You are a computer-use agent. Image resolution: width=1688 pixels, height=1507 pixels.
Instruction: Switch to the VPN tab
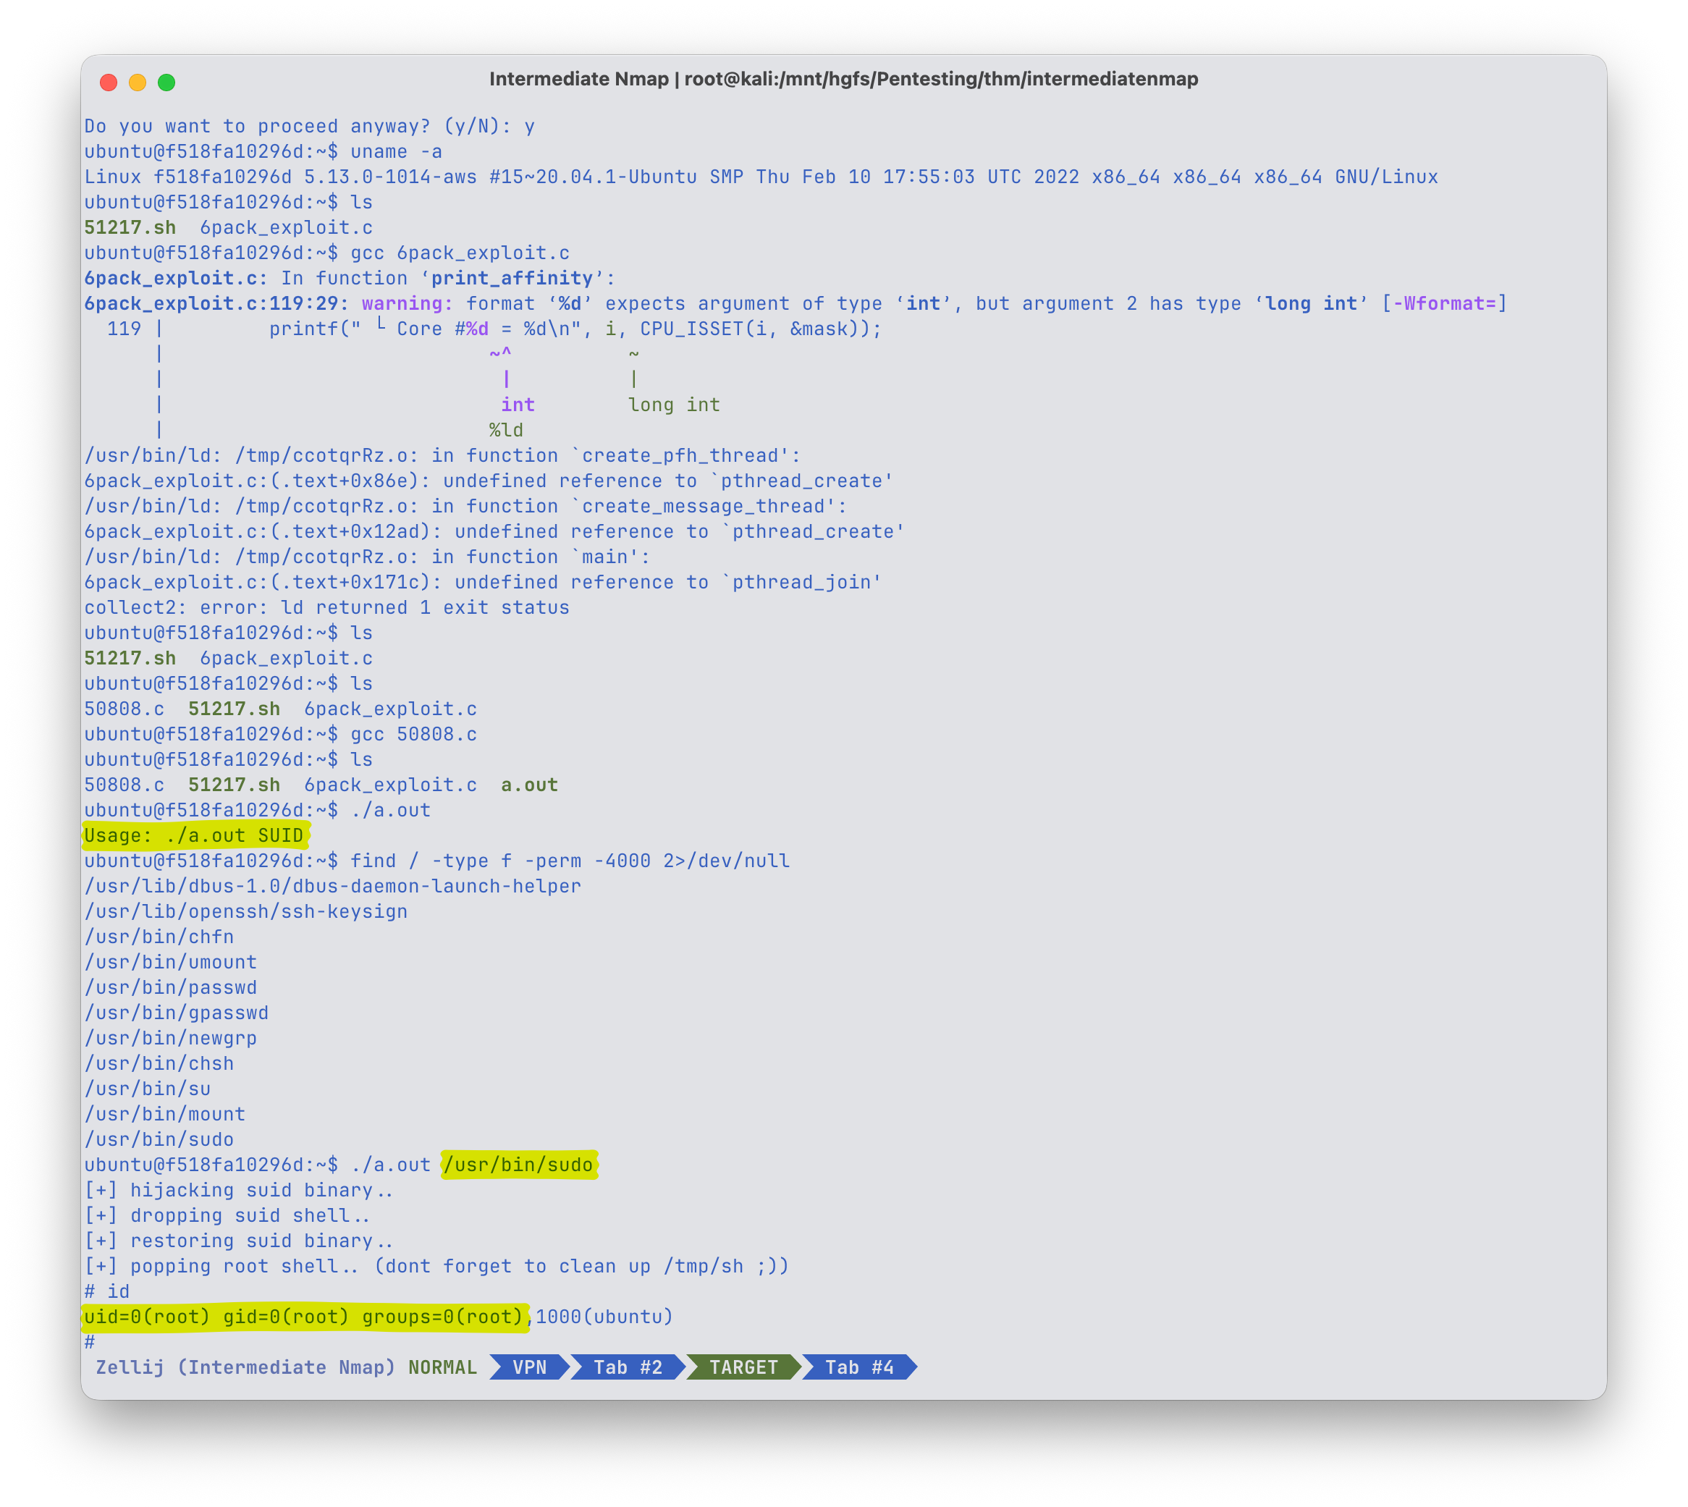(x=529, y=1367)
